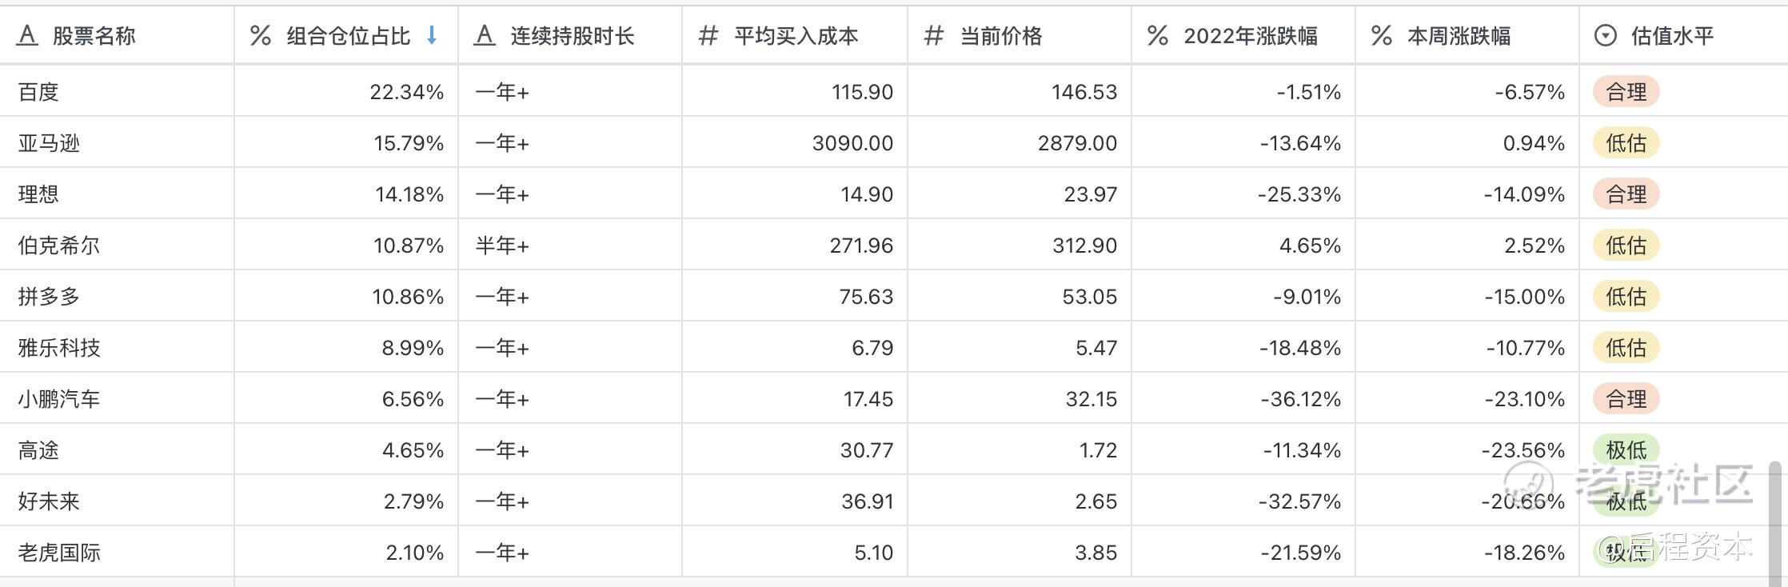The image size is (1788, 587).
Task: Click the percent icon beside 2022年涨跌幅
Action: coord(1158,35)
